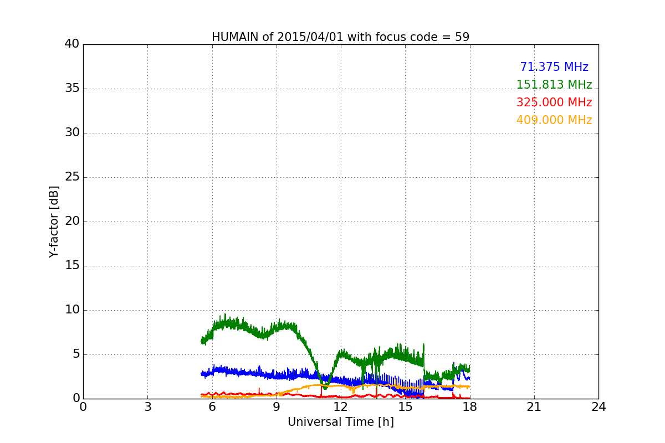Click the Y-factor [dB] axis label
This screenshot has height=443, width=665.
click(x=54, y=221)
